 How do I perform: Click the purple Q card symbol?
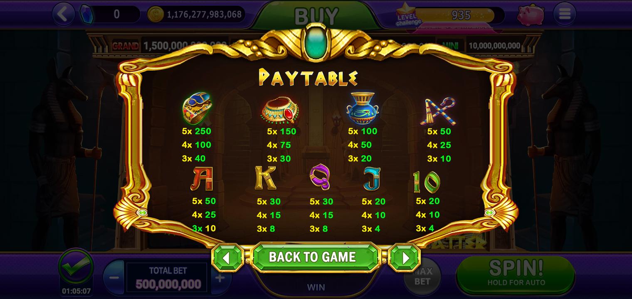click(320, 178)
